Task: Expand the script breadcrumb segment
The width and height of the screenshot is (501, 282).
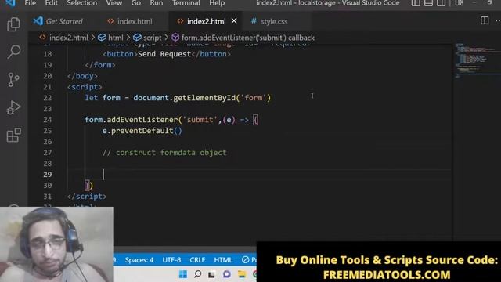Action: click(153, 38)
